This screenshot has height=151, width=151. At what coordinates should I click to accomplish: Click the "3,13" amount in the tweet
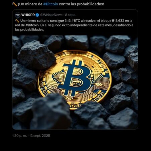click(x=67, y=21)
